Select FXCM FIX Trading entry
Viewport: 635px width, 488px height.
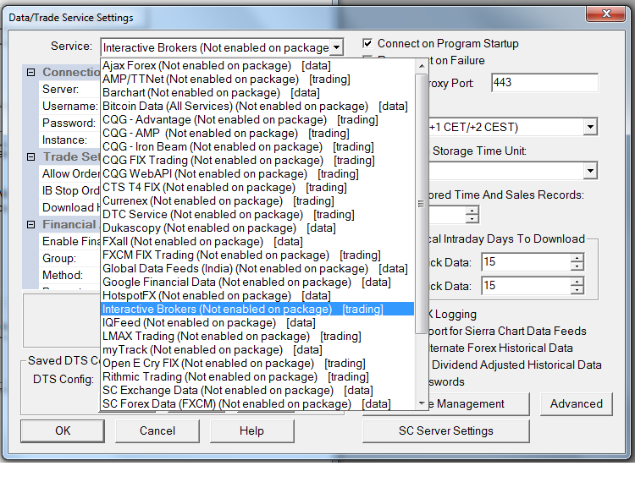[x=257, y=255]
